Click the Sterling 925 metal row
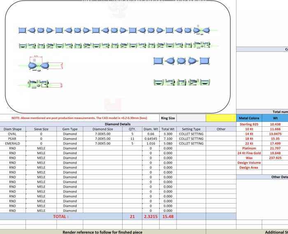The image size is (288, 234). [249, 124]
